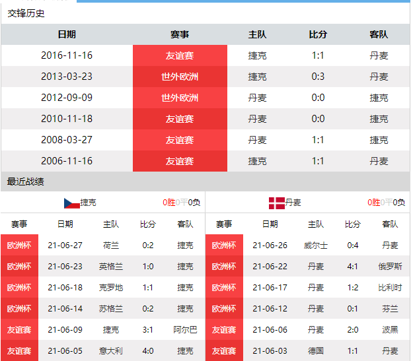Click the 日期 header in history table
This screenshot has width=411, height=361.
(67, 34)
